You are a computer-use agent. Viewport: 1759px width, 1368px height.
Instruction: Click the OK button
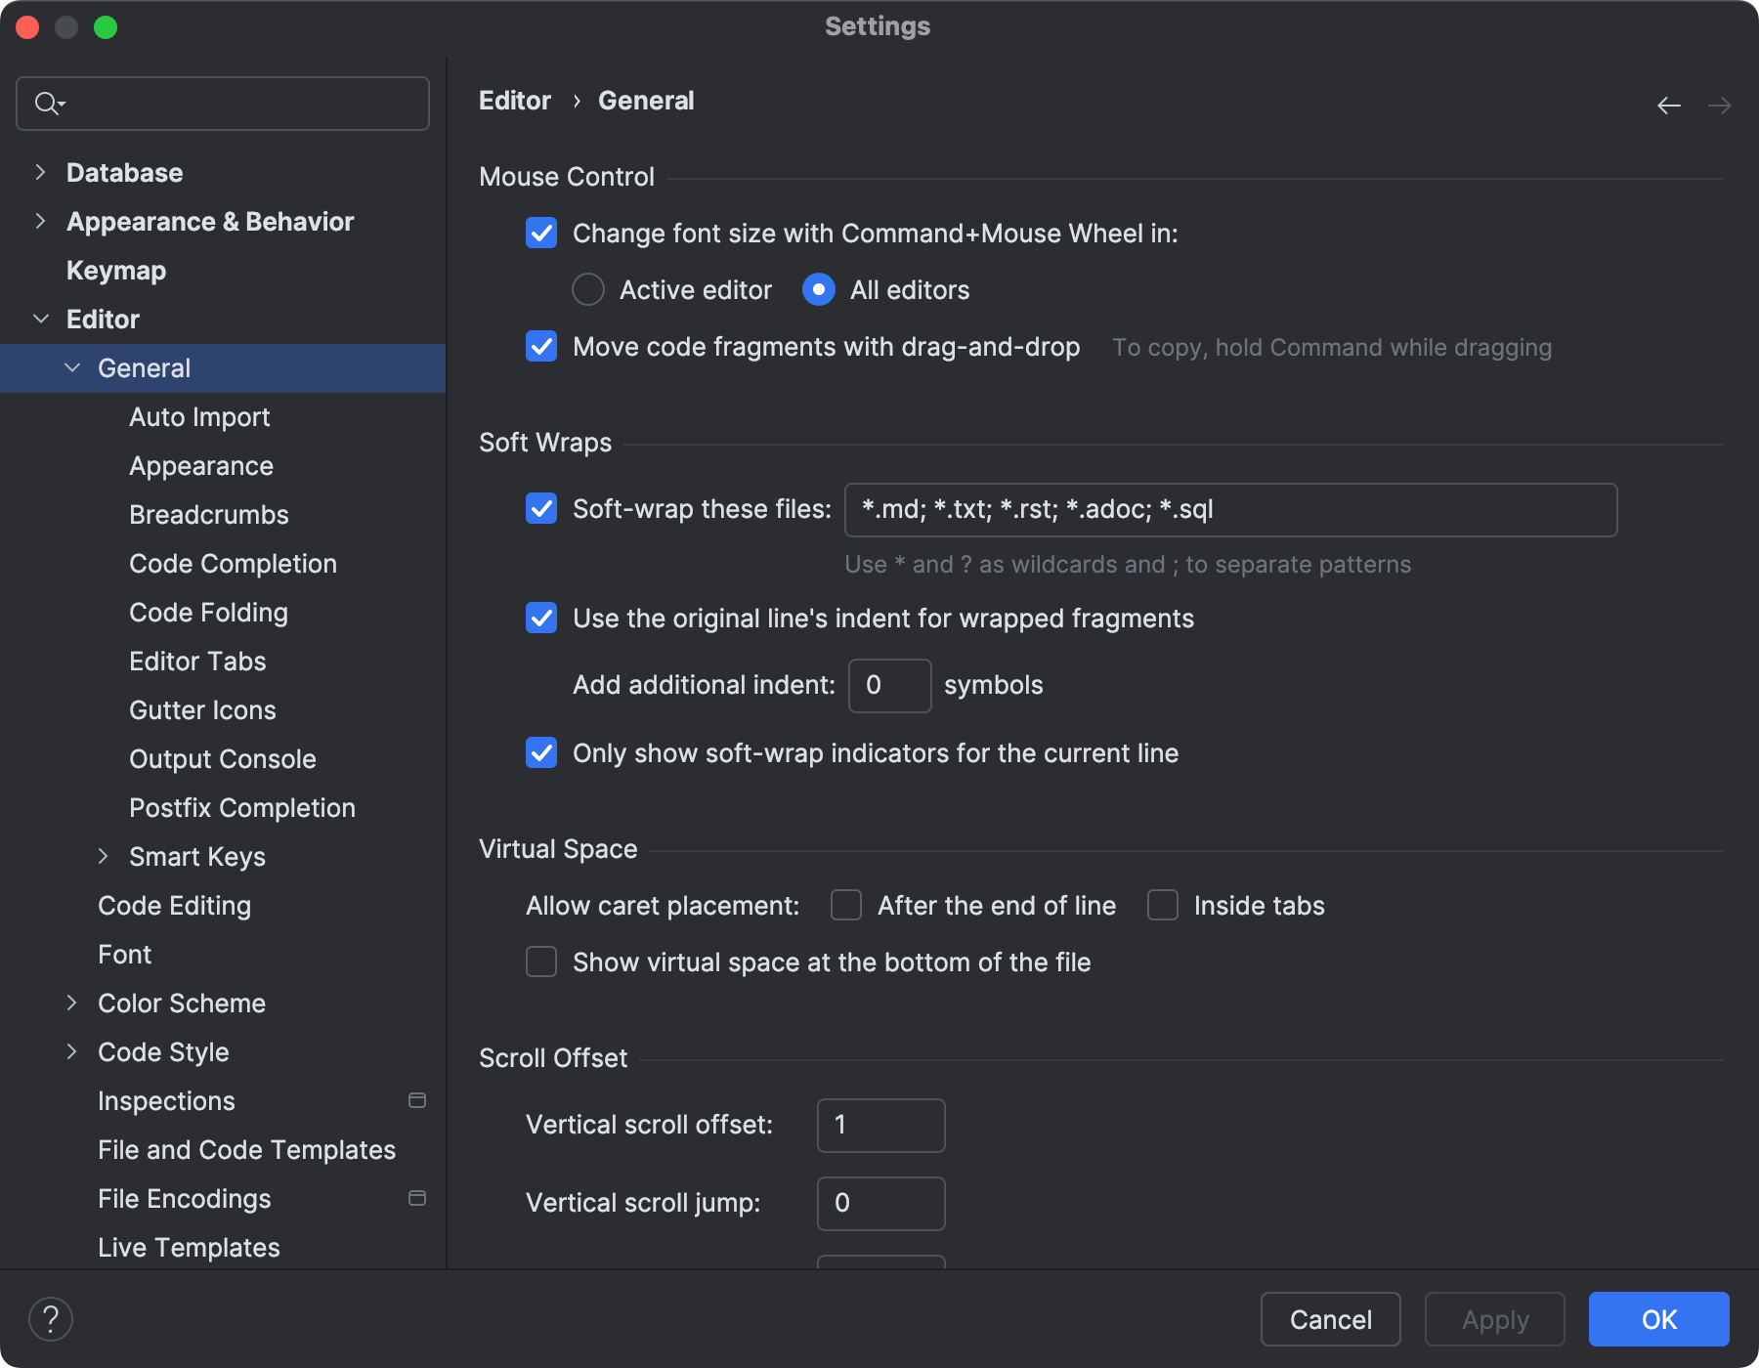[x=1657, y=1319]
